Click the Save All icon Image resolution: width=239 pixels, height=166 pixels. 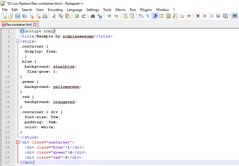click(x=24, y=16)
